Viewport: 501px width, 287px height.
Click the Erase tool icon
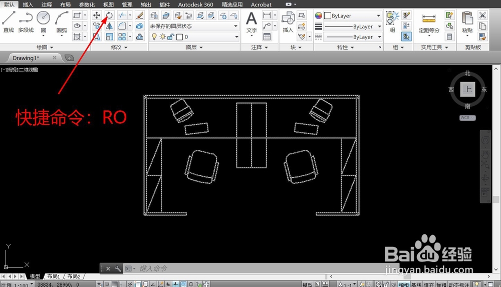click(140, 15)
